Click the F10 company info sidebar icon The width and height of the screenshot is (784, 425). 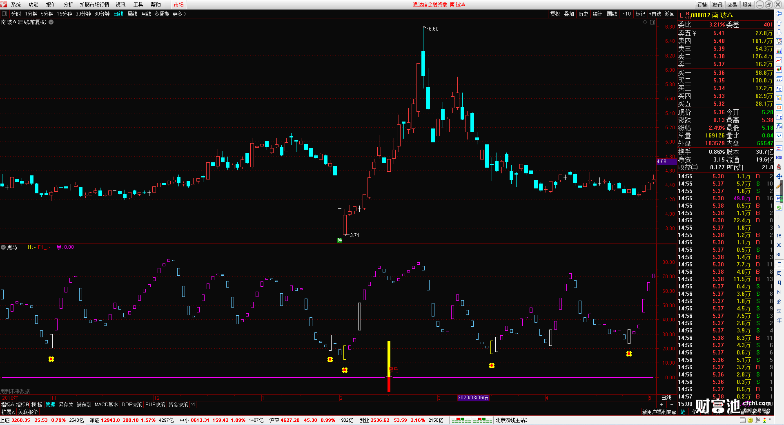(779, 89)
